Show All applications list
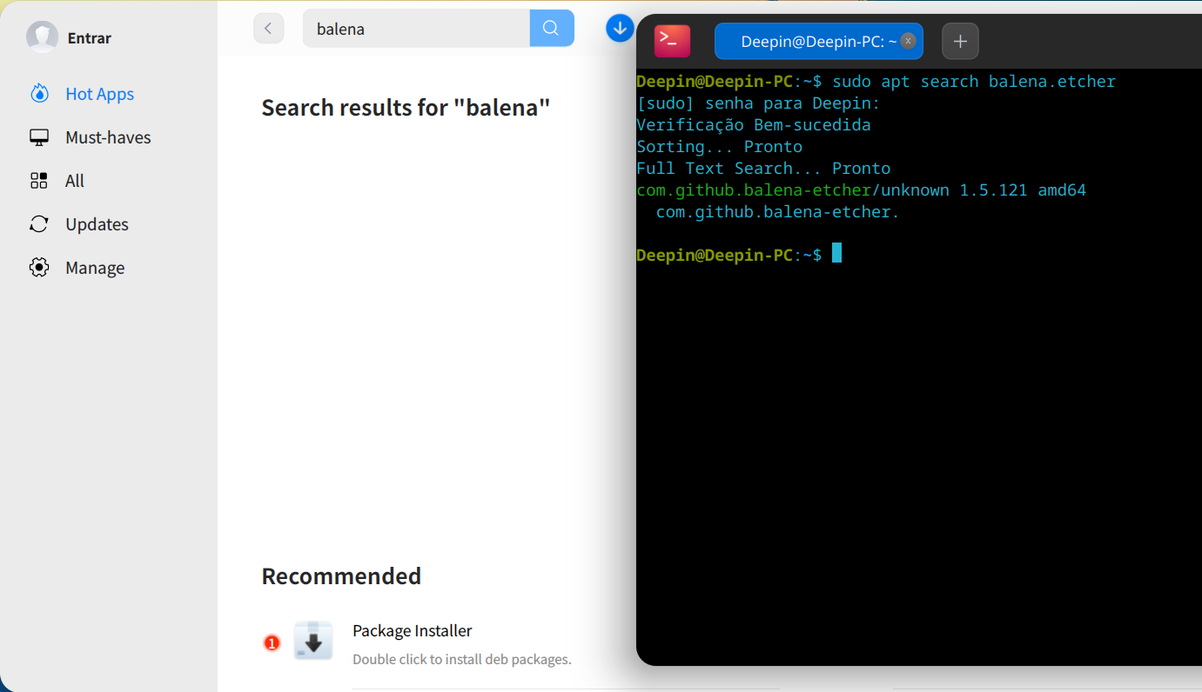Viewport: 1202px width, 692px height. pyautogui.click(x=75, y=181)
